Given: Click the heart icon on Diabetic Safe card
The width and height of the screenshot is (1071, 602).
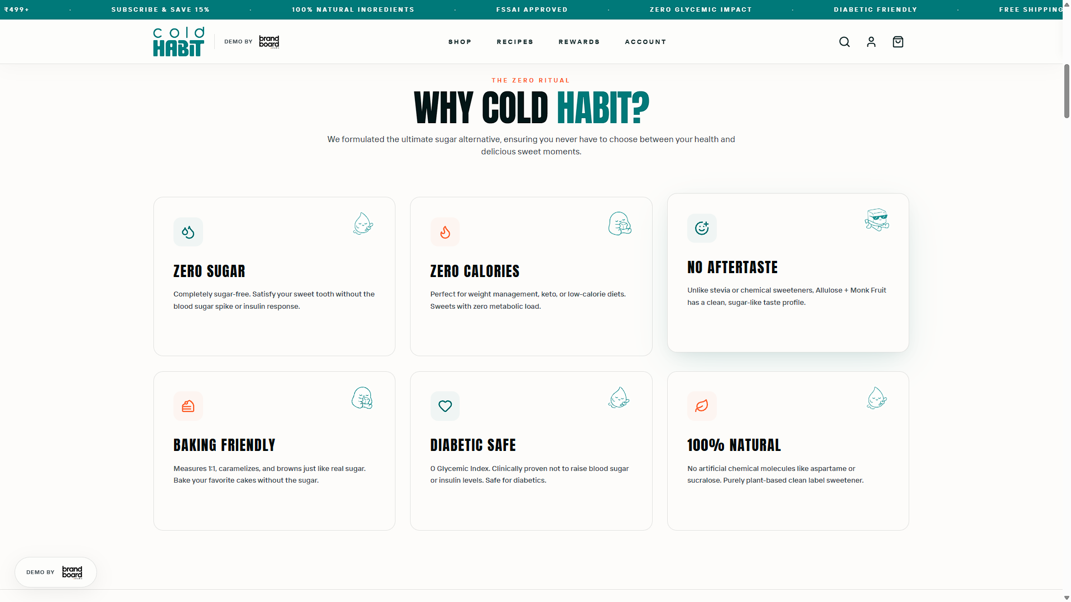Looking at the screenshot, I should pyautogui.click(x=445, y=406).
